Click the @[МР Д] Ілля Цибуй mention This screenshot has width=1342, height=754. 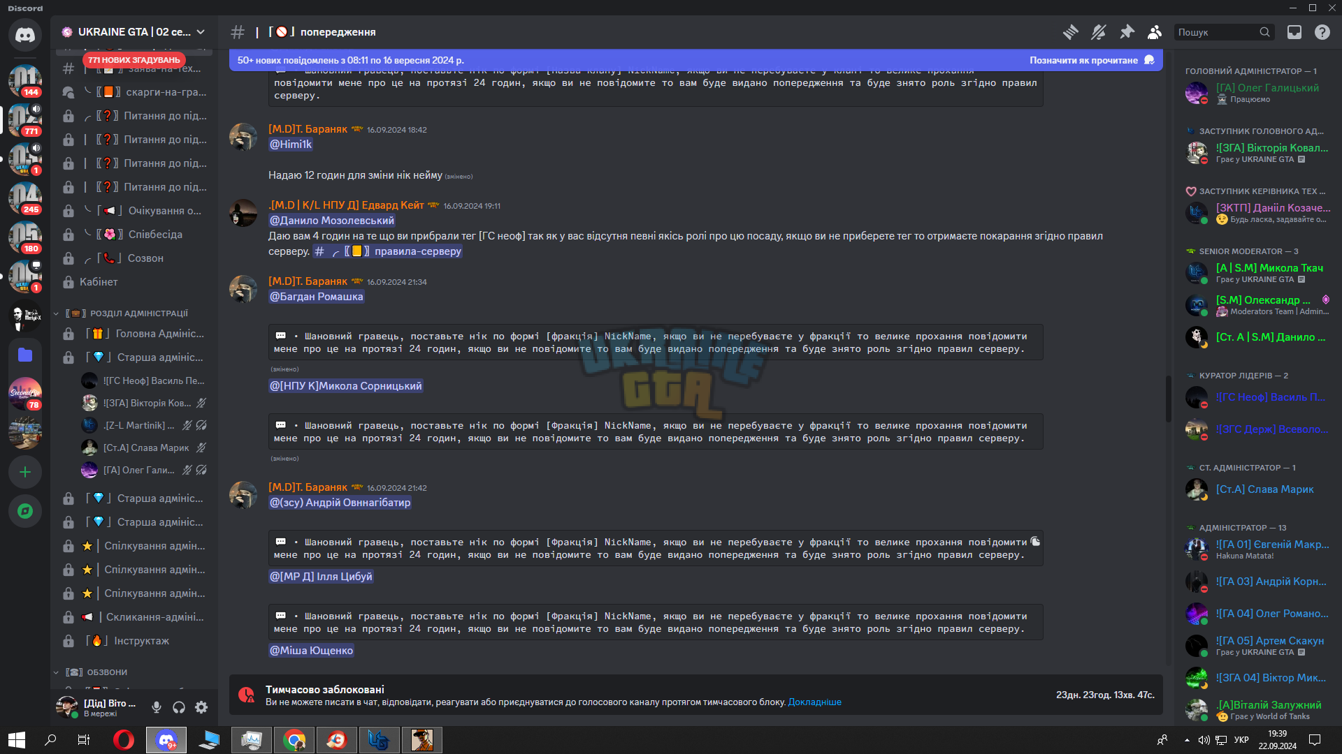[x=322, y=577]
